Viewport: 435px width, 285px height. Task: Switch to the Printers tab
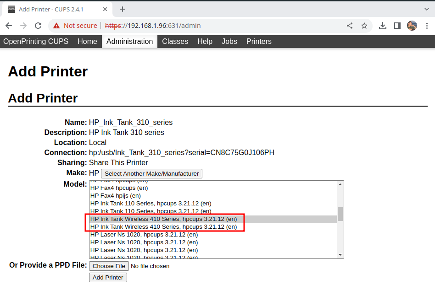pos(259,41)
